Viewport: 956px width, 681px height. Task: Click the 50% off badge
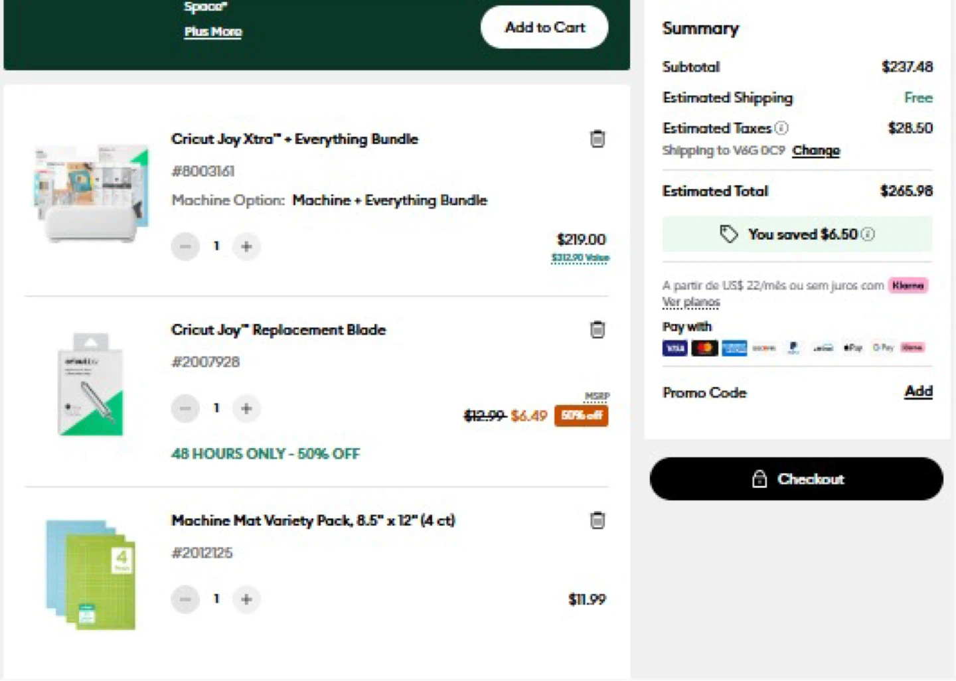(582, 416)
